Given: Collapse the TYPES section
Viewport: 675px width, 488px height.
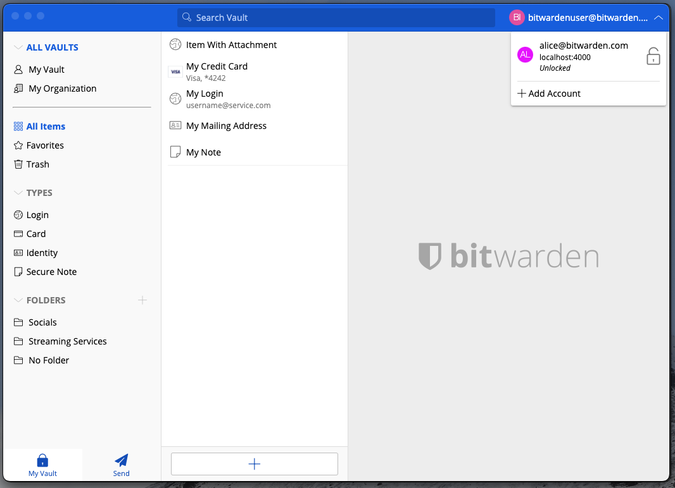Looking at the screenshot, I should point(18,192).
